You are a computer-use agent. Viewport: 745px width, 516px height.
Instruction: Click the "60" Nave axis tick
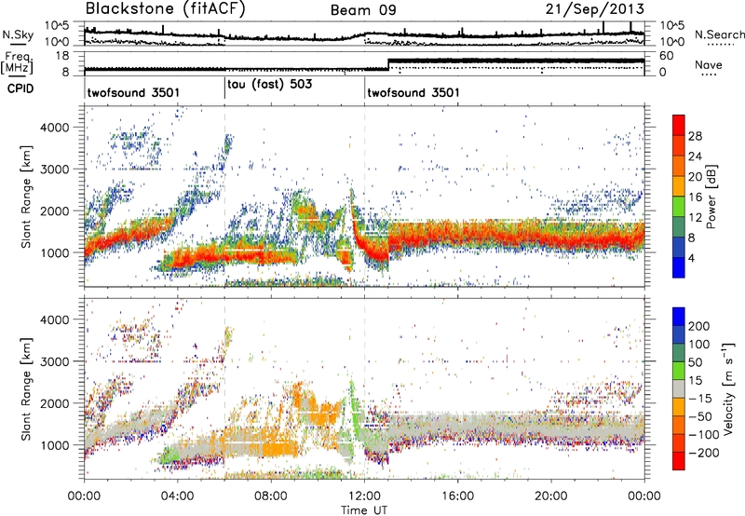click(x=667, y=56)
